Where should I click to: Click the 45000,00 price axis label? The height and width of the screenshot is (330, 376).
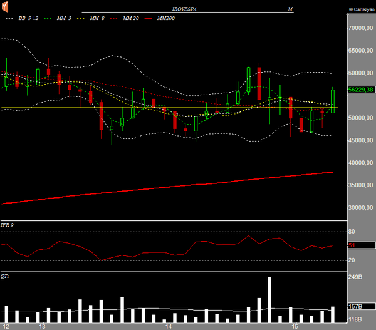point(361,140)
